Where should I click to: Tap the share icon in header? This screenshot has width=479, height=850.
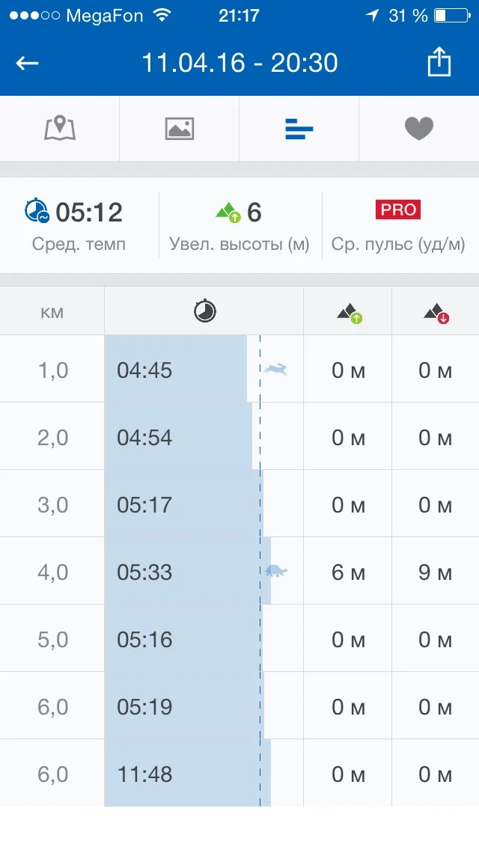pyautogui.click(x=439, y=62)
